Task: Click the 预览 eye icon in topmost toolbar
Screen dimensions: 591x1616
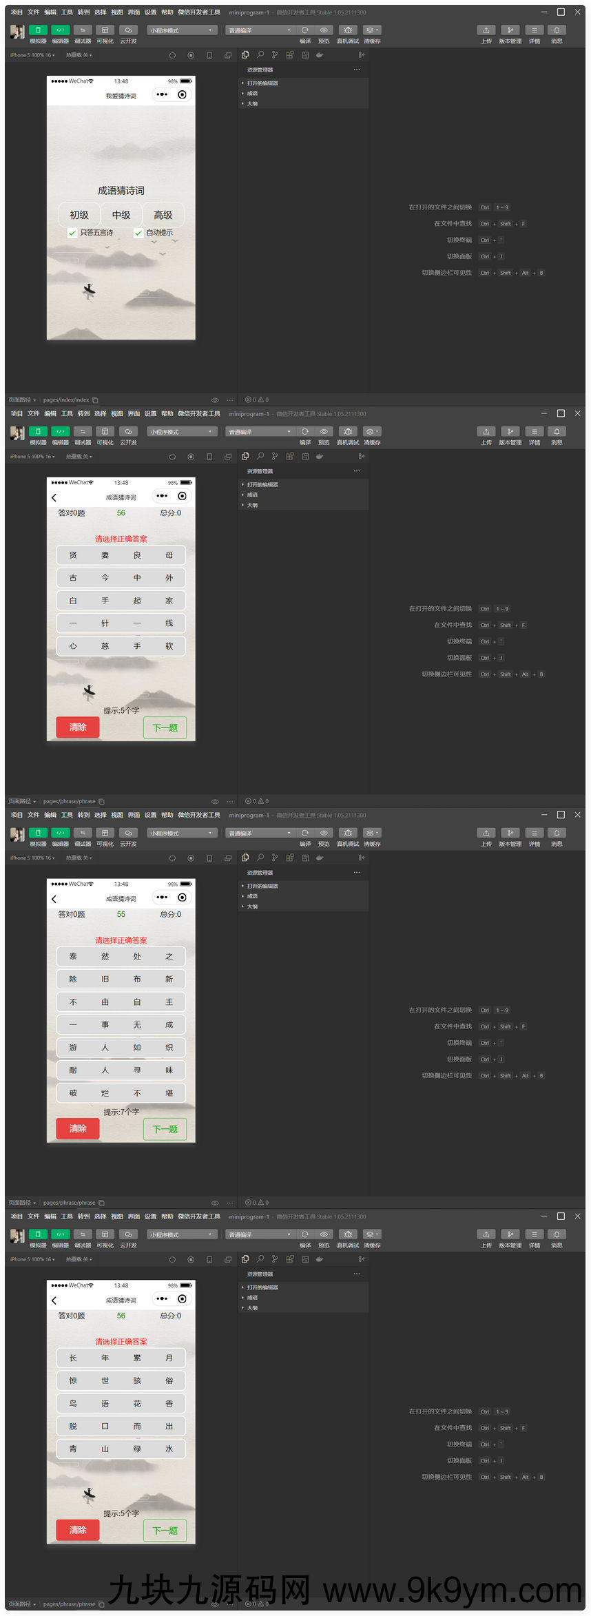Action: pyautogui.click(x=324, y=30)
